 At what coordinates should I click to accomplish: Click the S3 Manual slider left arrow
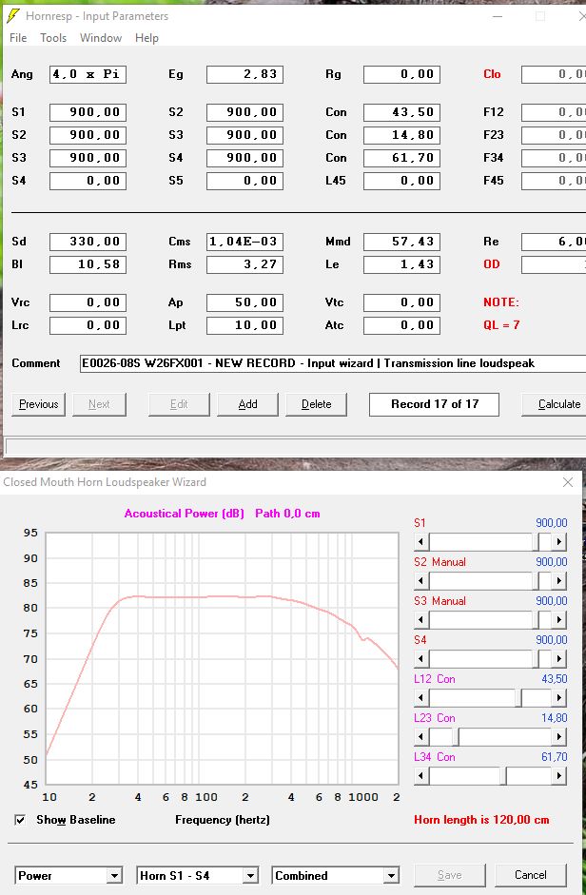(x=421, y=620)
